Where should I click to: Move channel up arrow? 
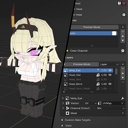coord(123,36)
